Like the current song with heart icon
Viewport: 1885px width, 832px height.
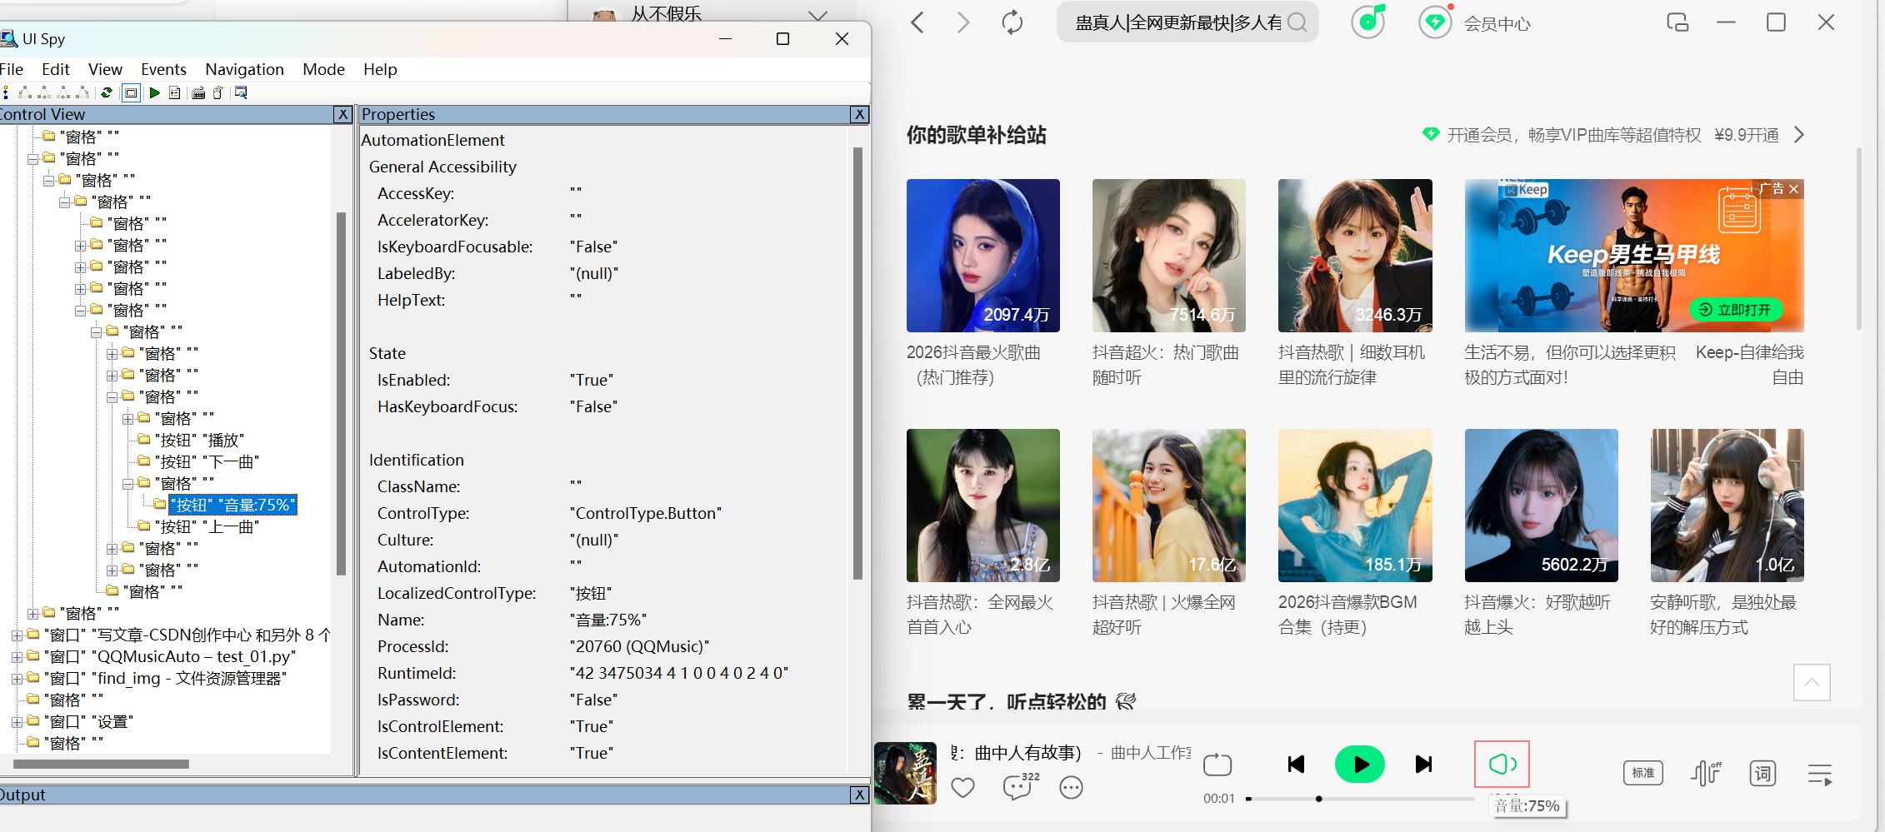962,787
